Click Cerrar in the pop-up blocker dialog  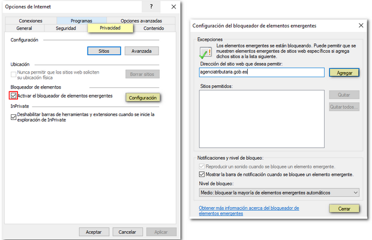click(x=344, y=208)
